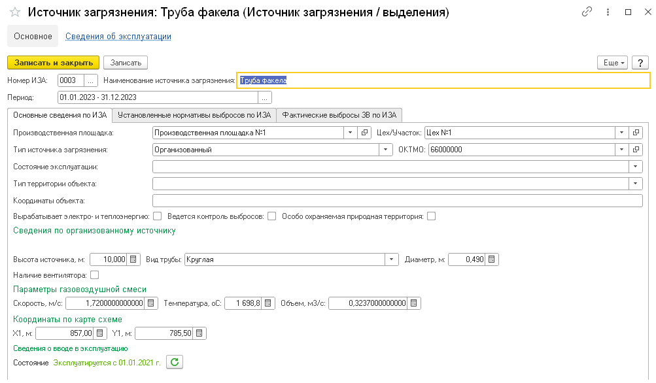Image resolution: width=656 pixels, height=383 pixels.
Task: Open calculator for X1 coordinate field
Action: (x=100, y=333)
